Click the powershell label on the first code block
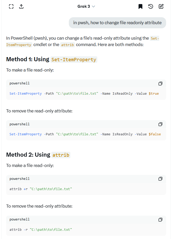Screen dimensions: 171x239 [x=20, y=83]
